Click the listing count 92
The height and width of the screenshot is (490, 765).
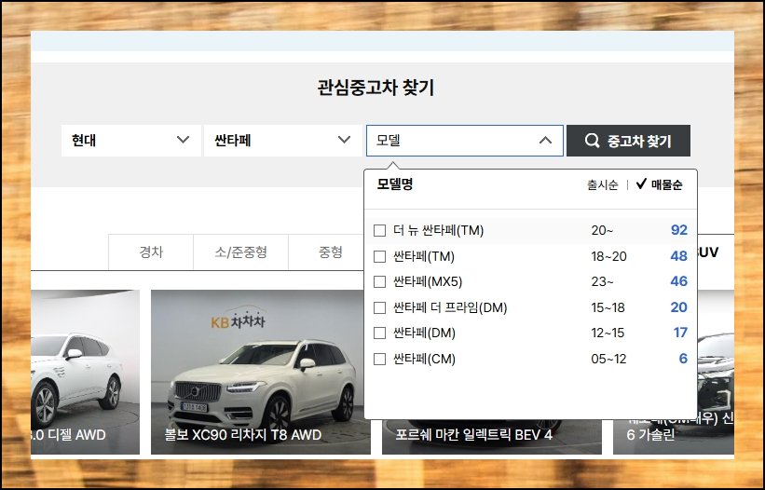(678, 230)
